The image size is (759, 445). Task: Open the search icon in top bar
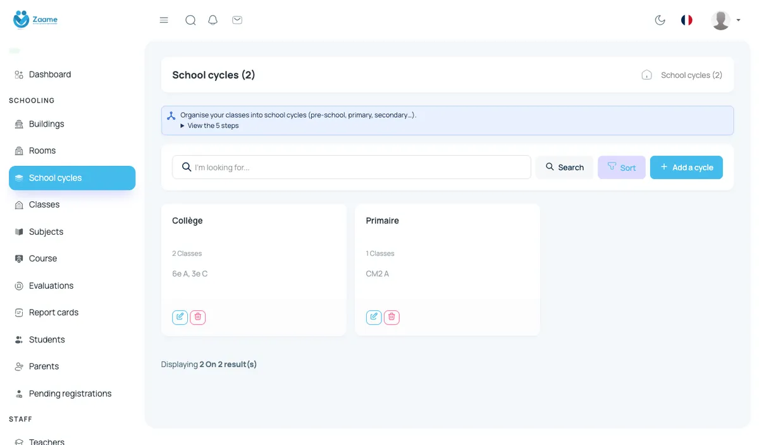190,20
